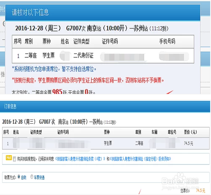The height and width of the screenshot is (195, 211).
Task: Click the 证件类型 header in order table
Action: (36, 132)
